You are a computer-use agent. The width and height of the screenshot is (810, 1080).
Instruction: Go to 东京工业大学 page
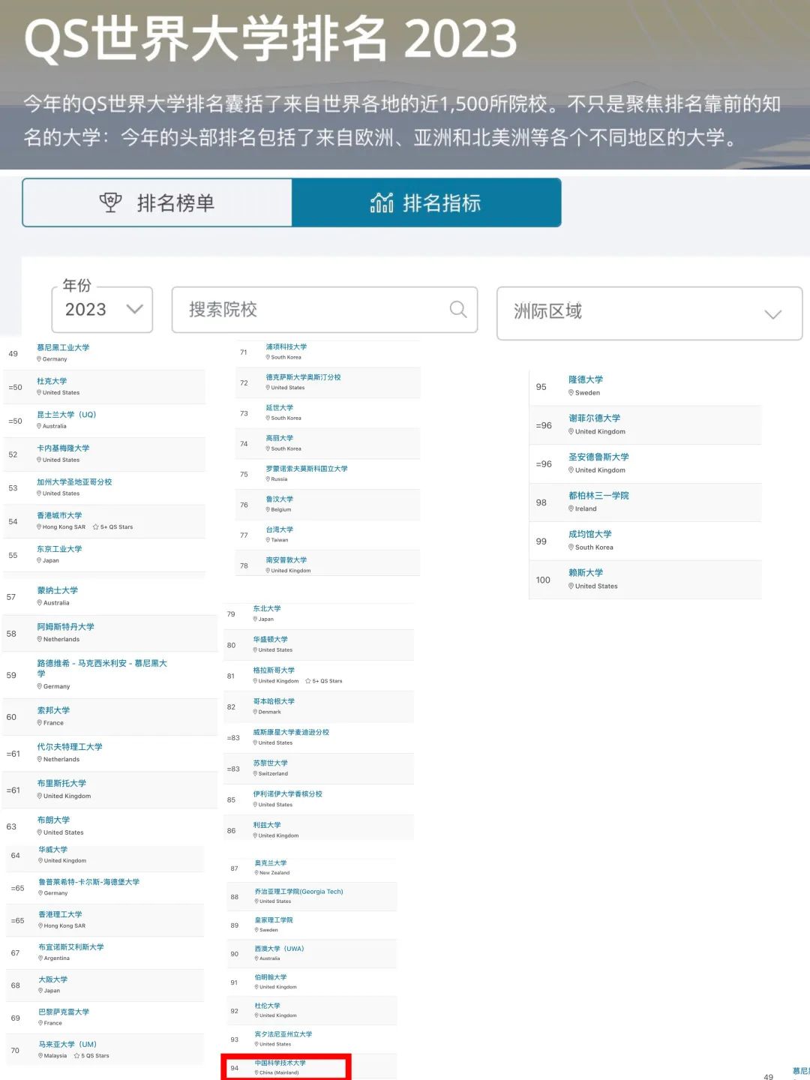pos(59,549)
